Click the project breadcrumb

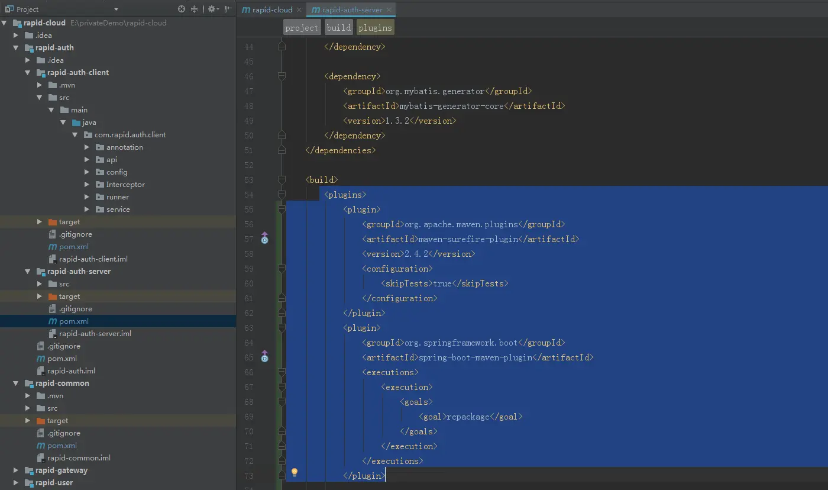point(302,28)
